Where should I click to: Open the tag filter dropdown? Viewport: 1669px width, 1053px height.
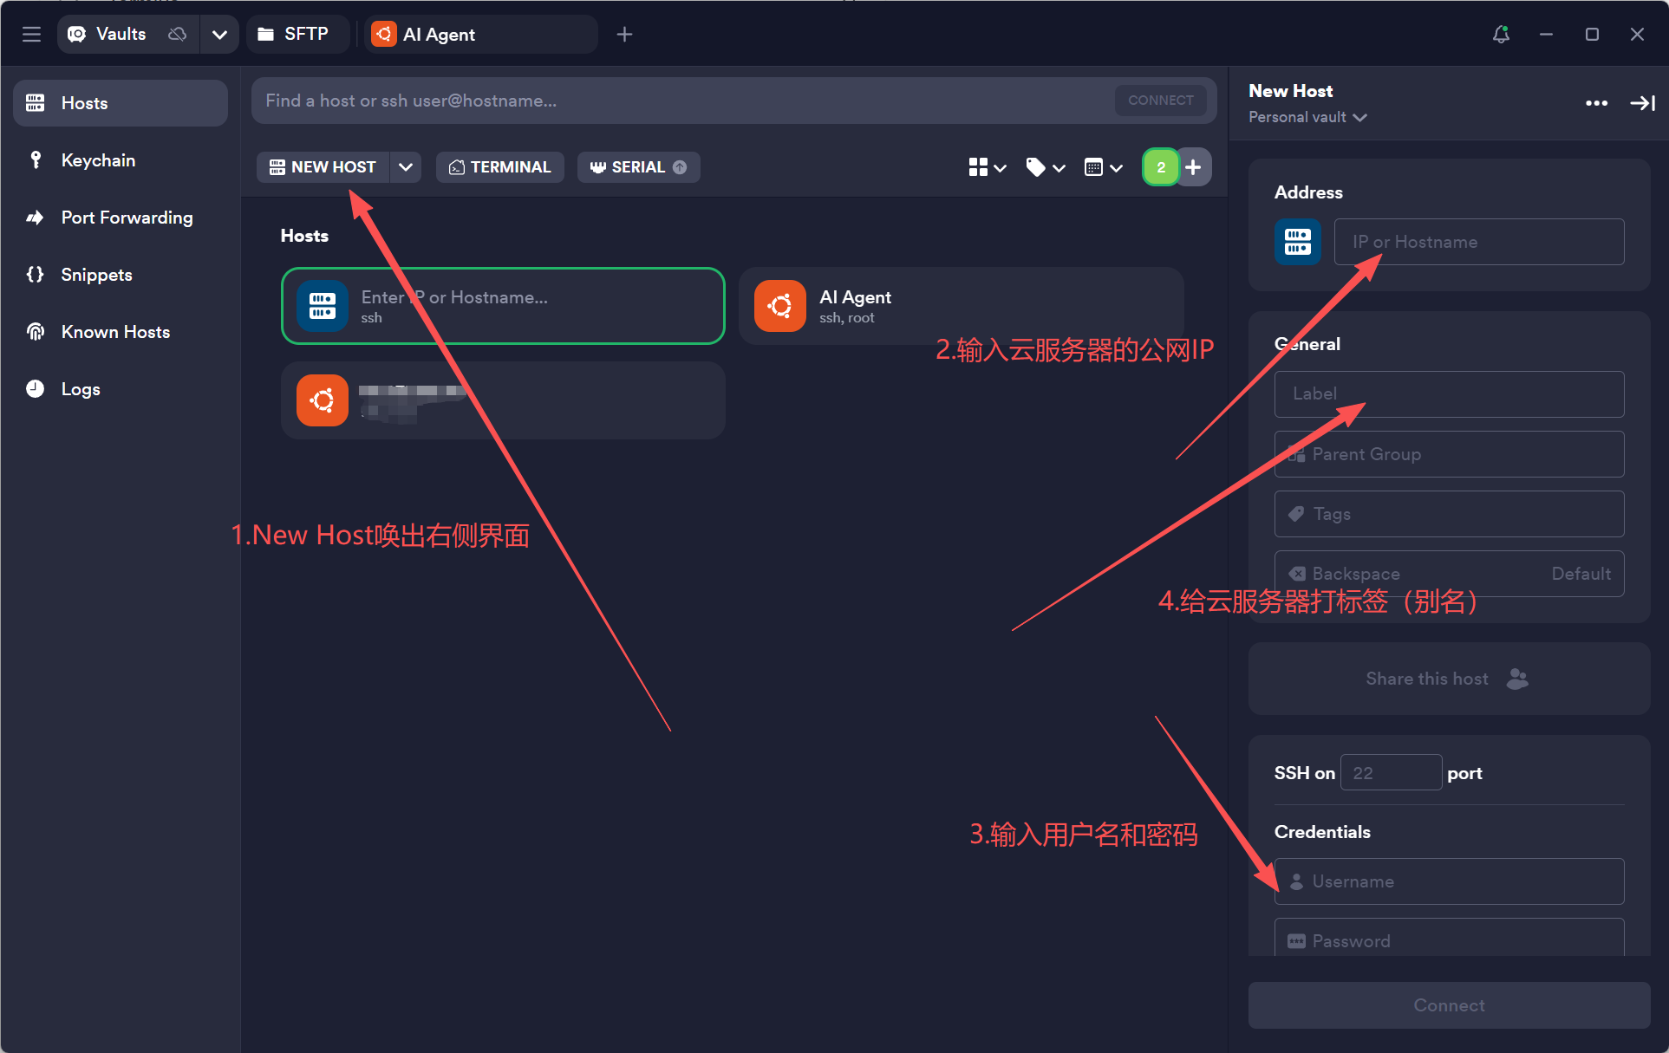point(1045,167)
